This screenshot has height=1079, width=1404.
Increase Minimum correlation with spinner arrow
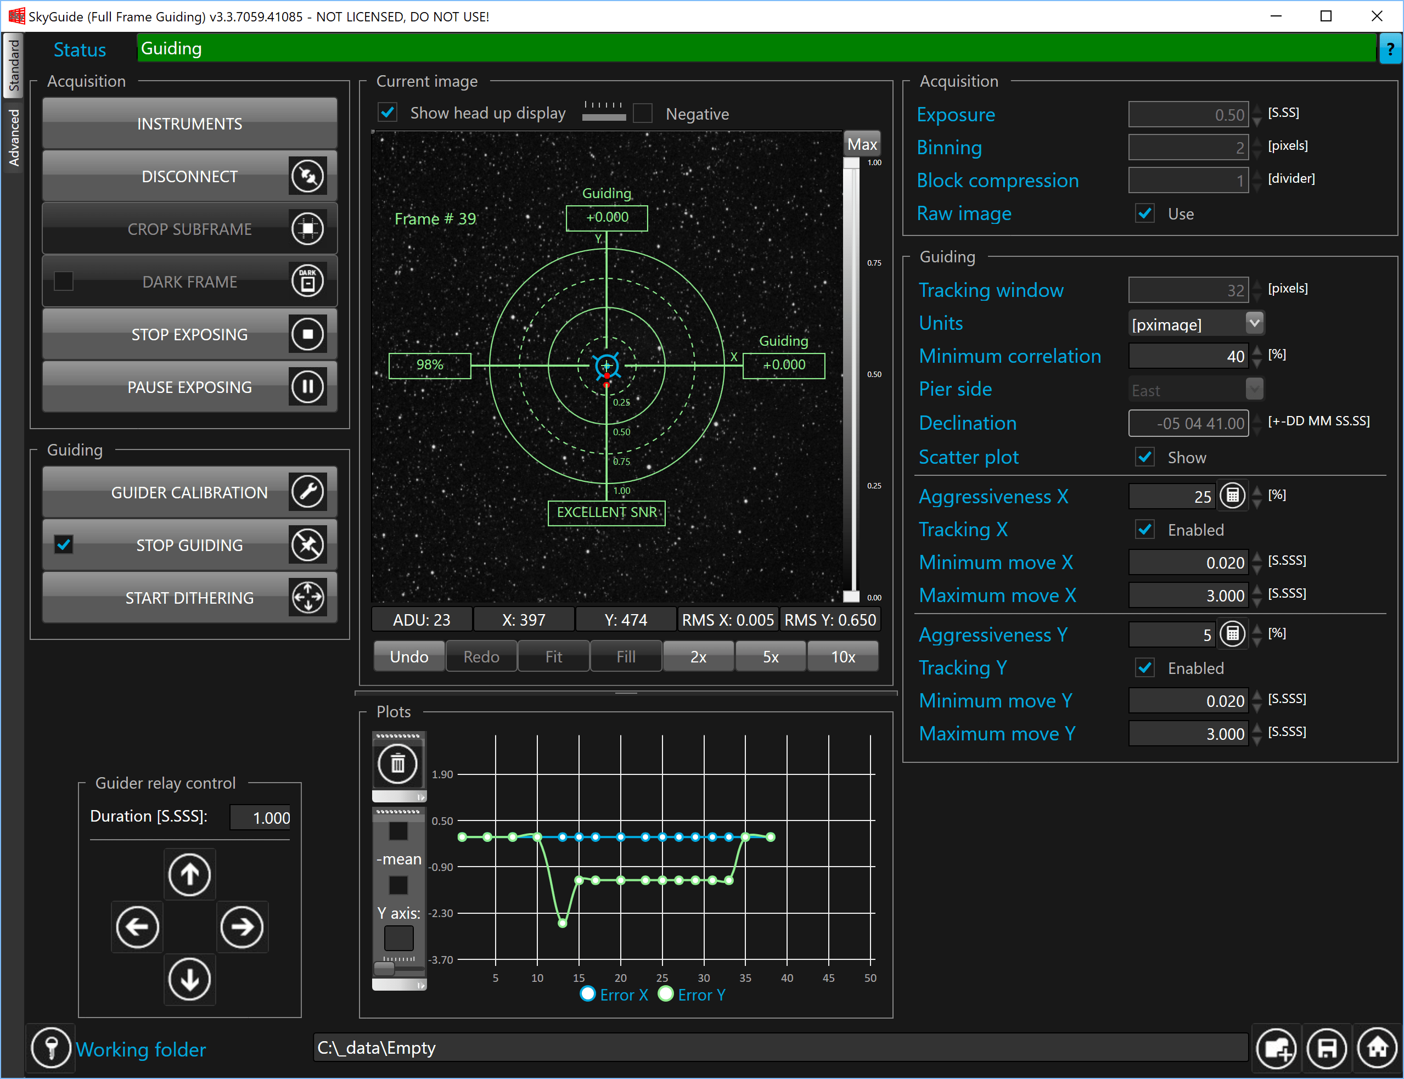pos(1257,351)
